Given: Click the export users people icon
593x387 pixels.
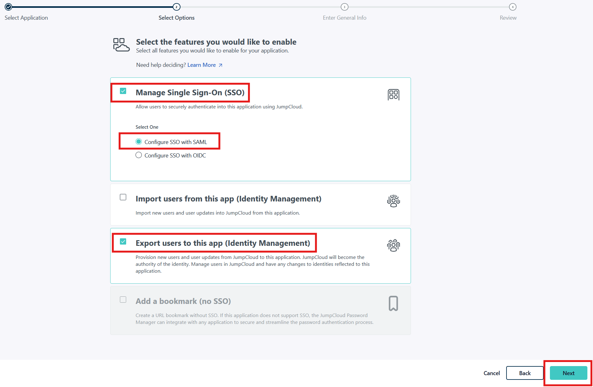Looking at the screenshot, I should coord(393,245).
